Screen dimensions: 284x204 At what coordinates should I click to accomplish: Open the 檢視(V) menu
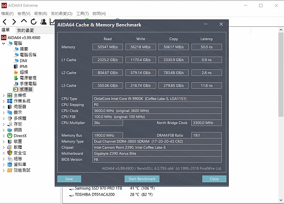pos(24,13)
